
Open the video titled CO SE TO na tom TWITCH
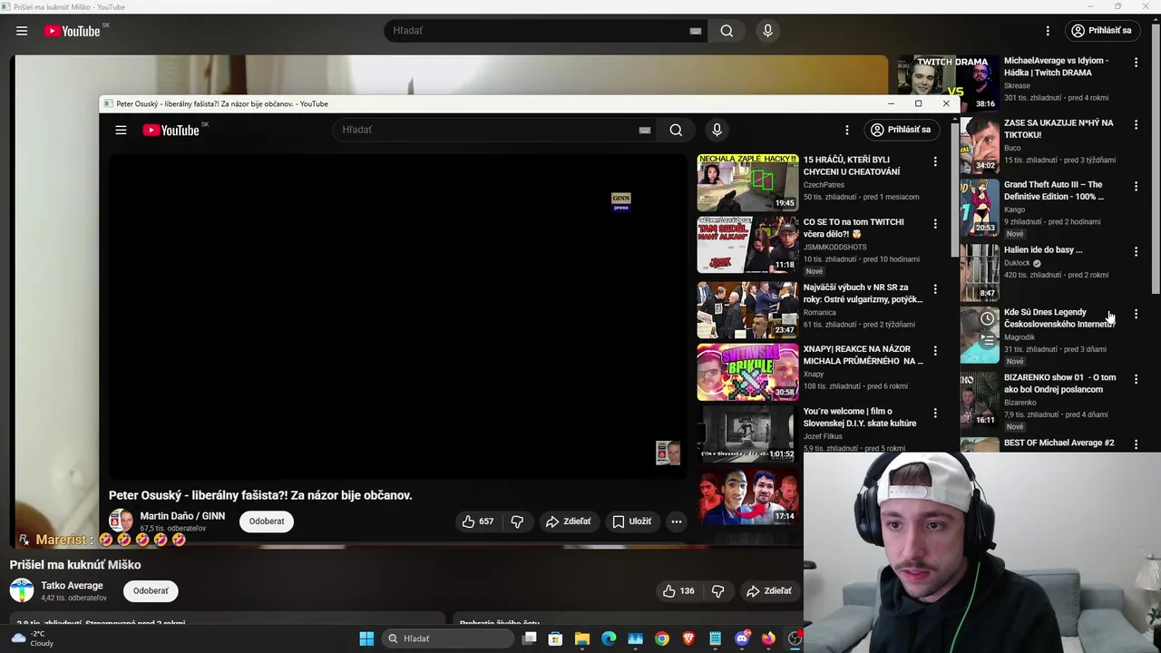pos(854,228)
